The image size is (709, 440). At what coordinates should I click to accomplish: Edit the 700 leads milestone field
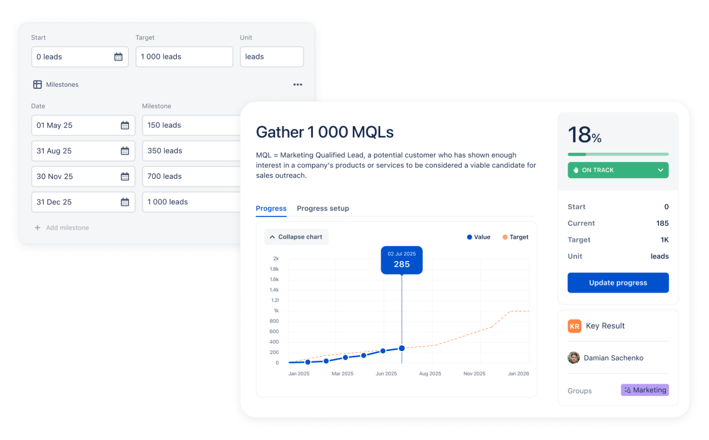tap(192, 176)
